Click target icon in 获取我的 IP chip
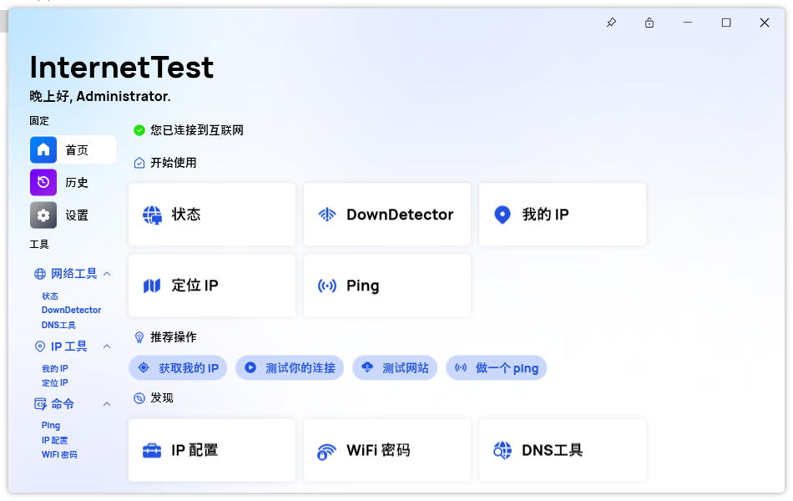 tap(144, 368)
